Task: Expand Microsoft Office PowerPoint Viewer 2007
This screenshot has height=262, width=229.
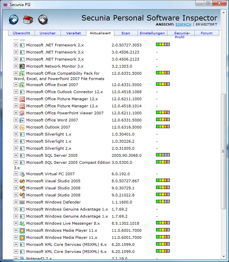Action: tap(16, 113)
